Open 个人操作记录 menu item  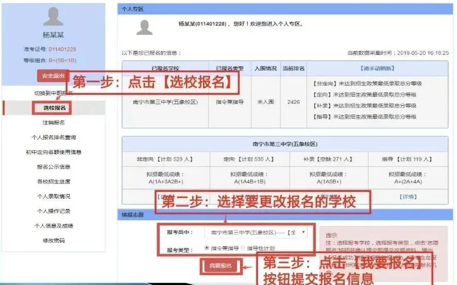click(x=54, y=211)
